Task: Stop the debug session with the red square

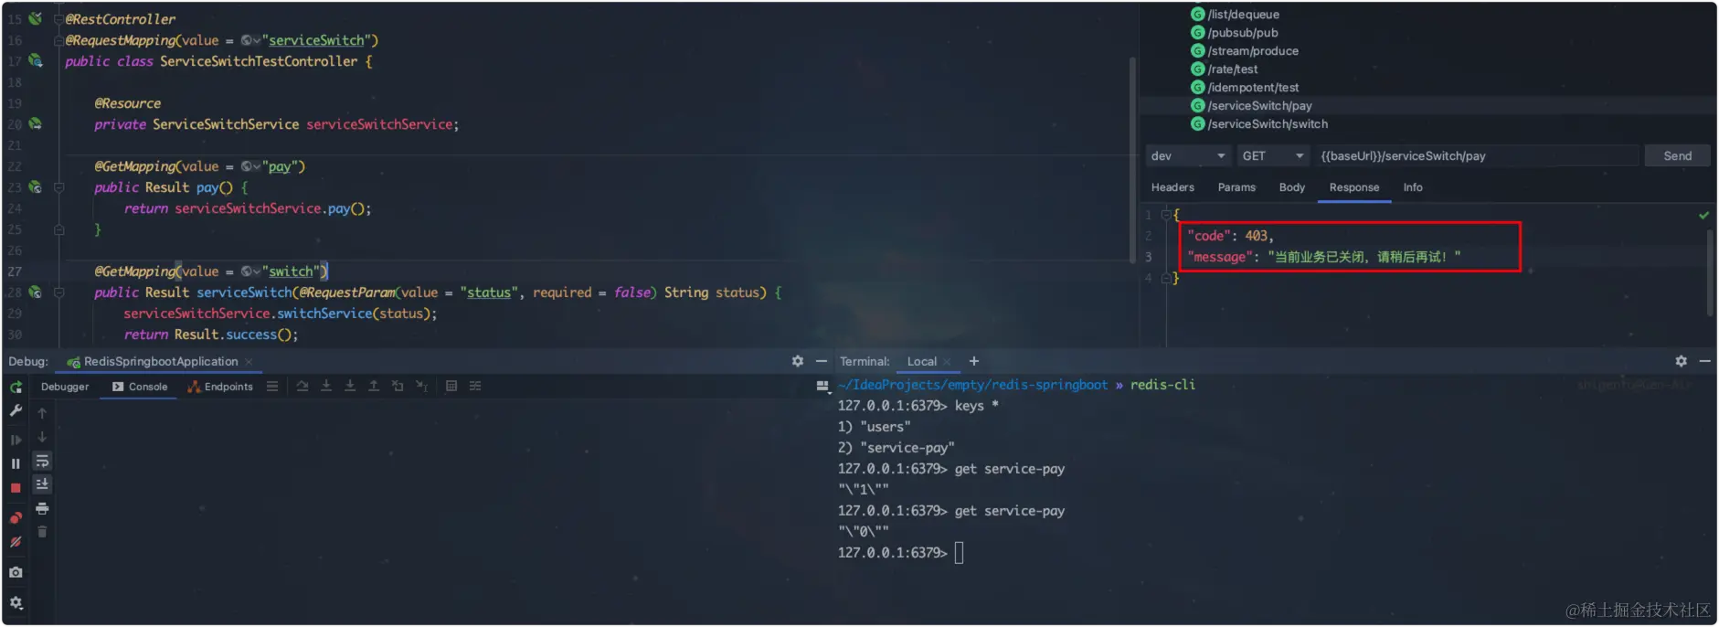Action: 16,488
